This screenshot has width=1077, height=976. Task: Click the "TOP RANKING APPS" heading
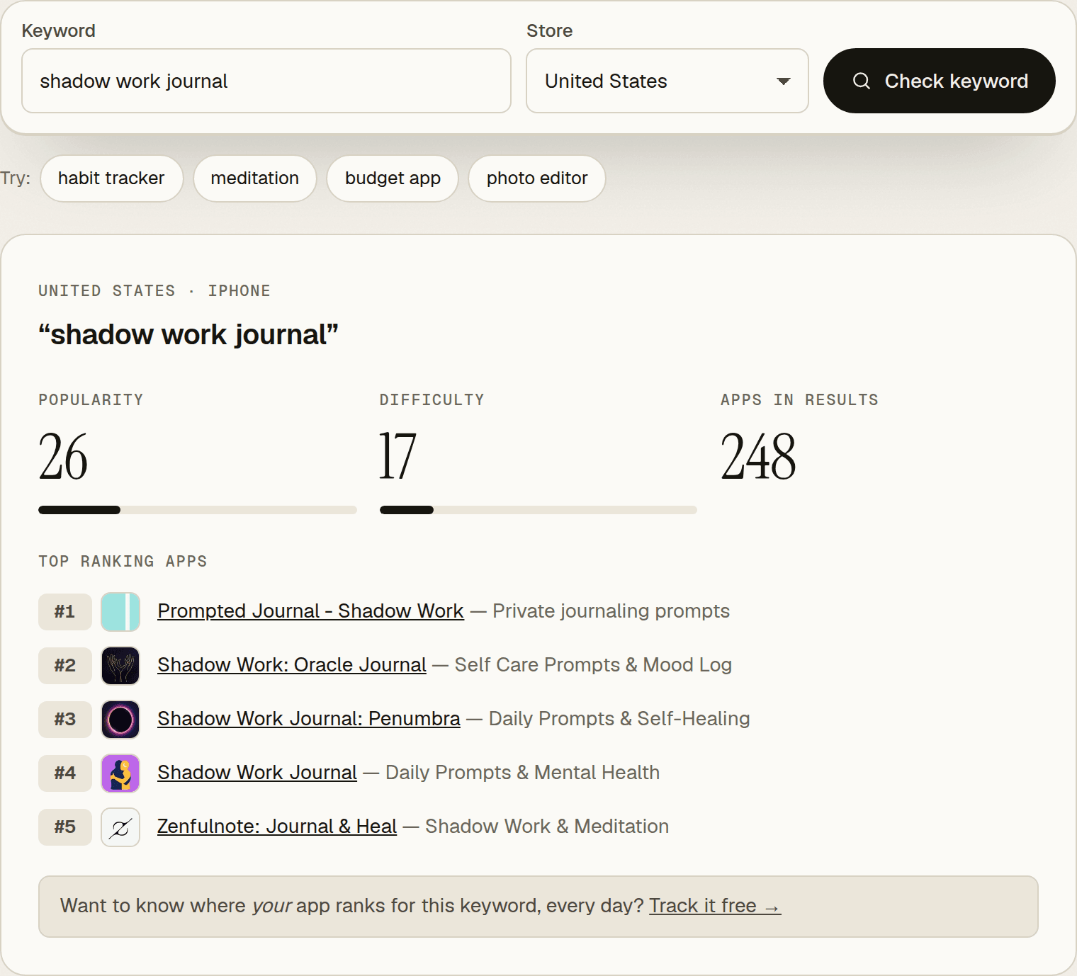coord(123,561)
